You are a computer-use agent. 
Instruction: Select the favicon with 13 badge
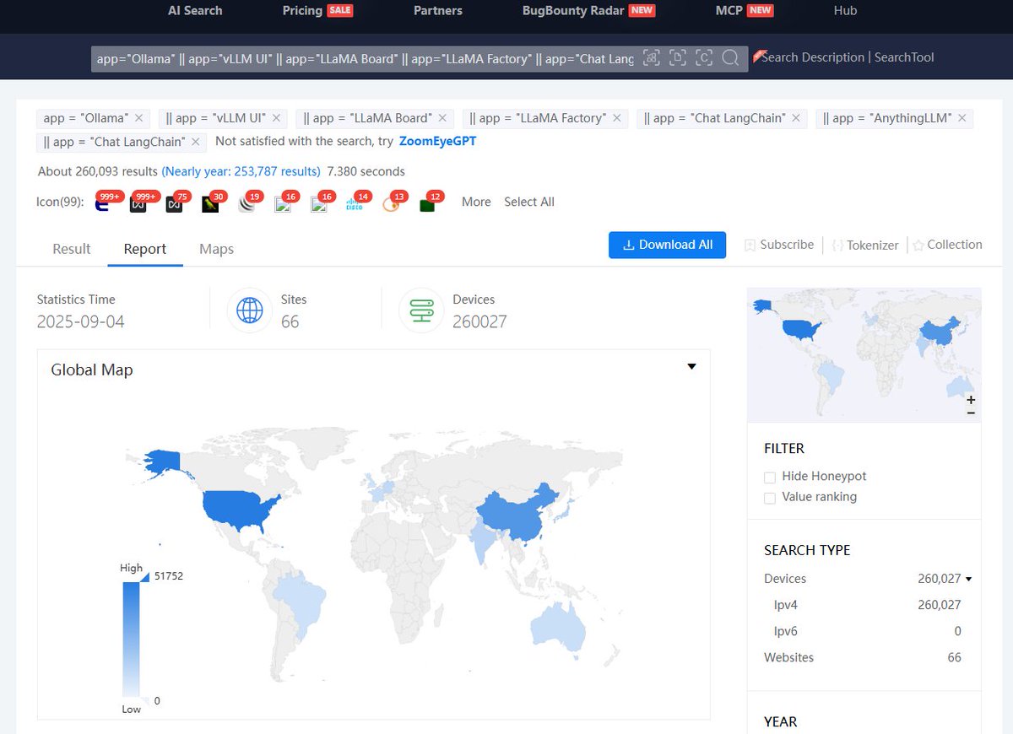coord(390,204)
